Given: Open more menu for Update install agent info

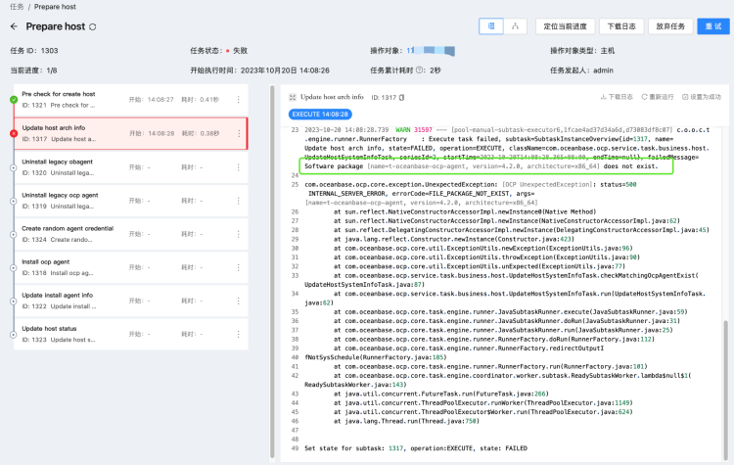Looking at the screenshot, I should pyautogui.click(x=238, y=301).
